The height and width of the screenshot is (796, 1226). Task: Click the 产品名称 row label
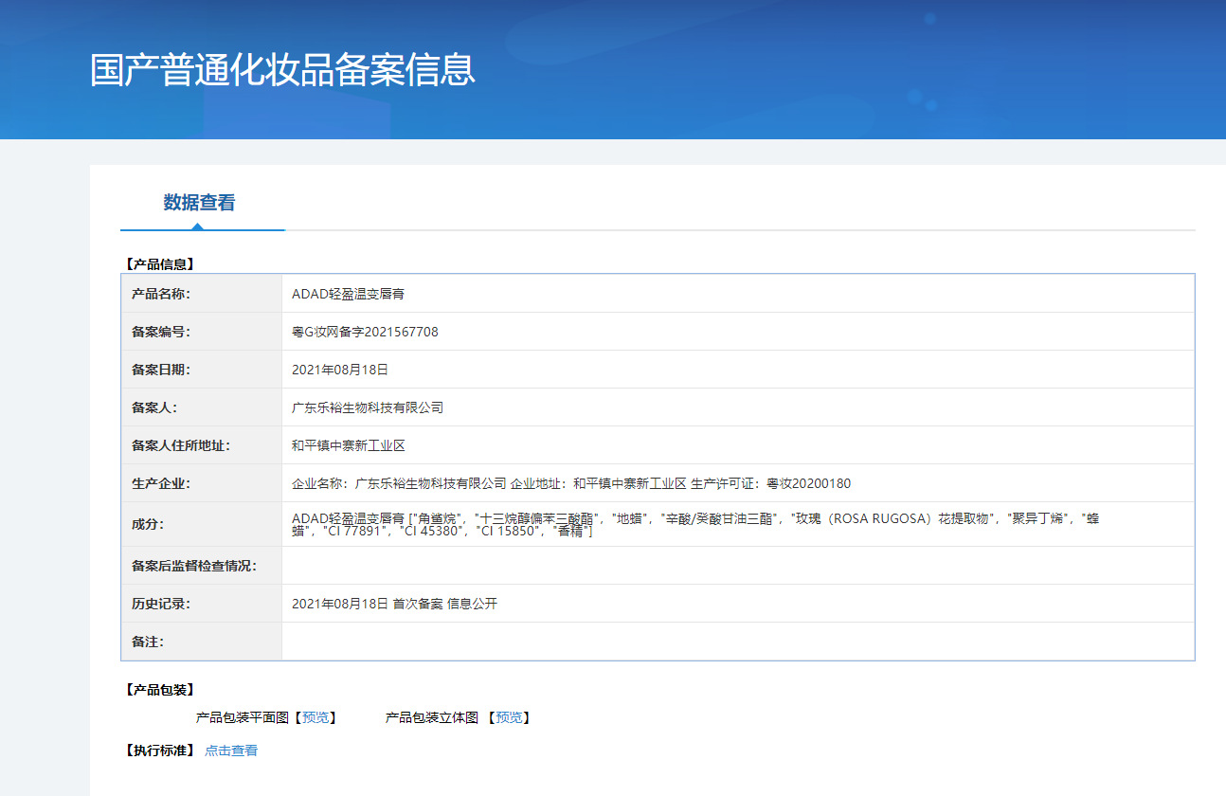[x=161, y=294]
